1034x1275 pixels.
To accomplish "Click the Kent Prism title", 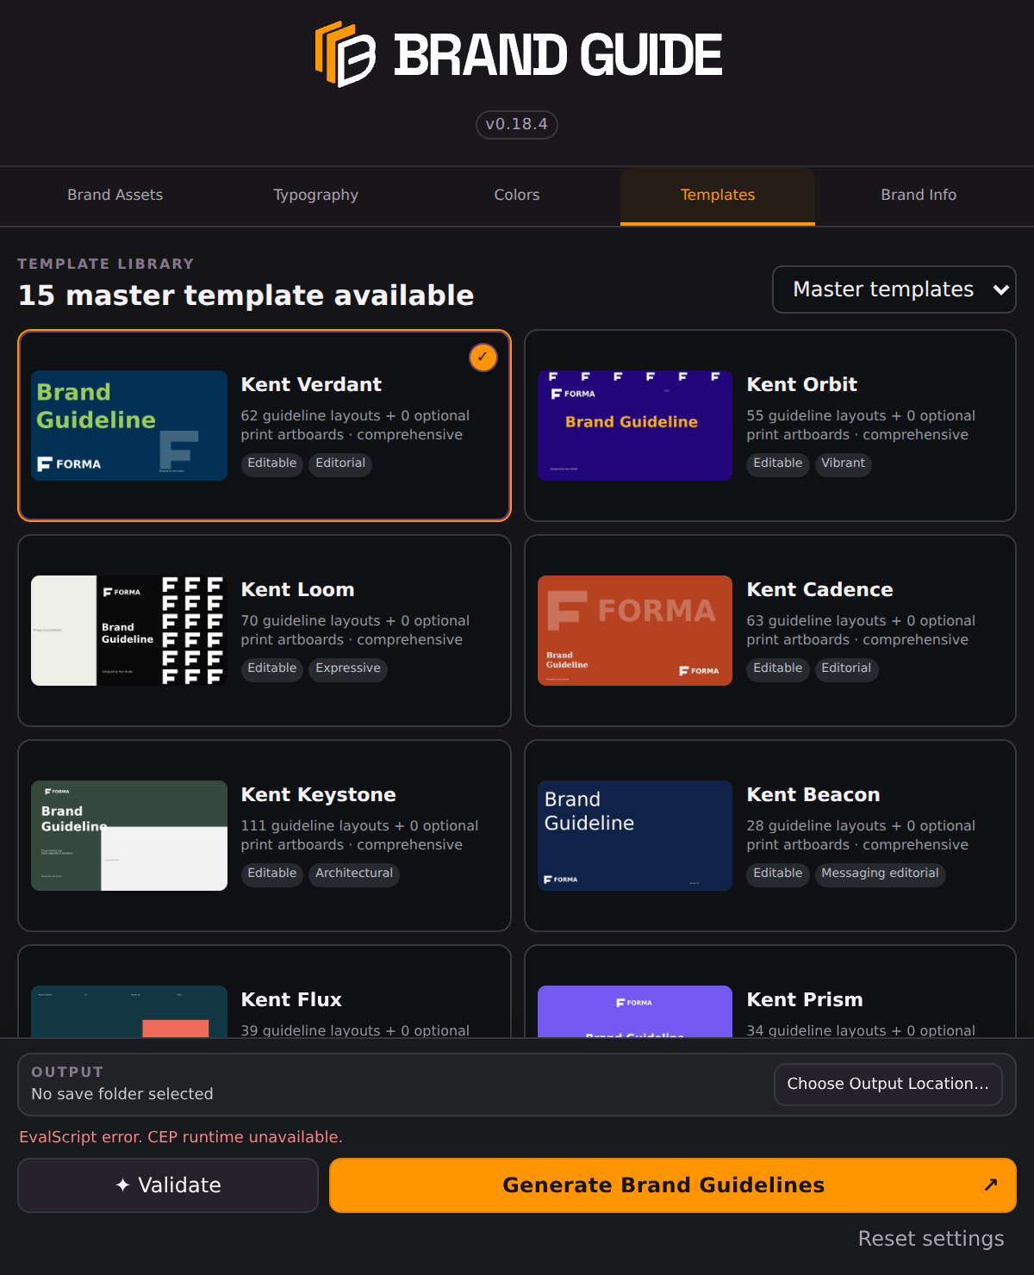I will click(x=805, y=1000).
